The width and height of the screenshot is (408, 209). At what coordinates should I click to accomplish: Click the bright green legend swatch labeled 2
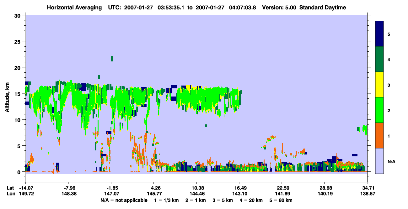tap(379, 110)
